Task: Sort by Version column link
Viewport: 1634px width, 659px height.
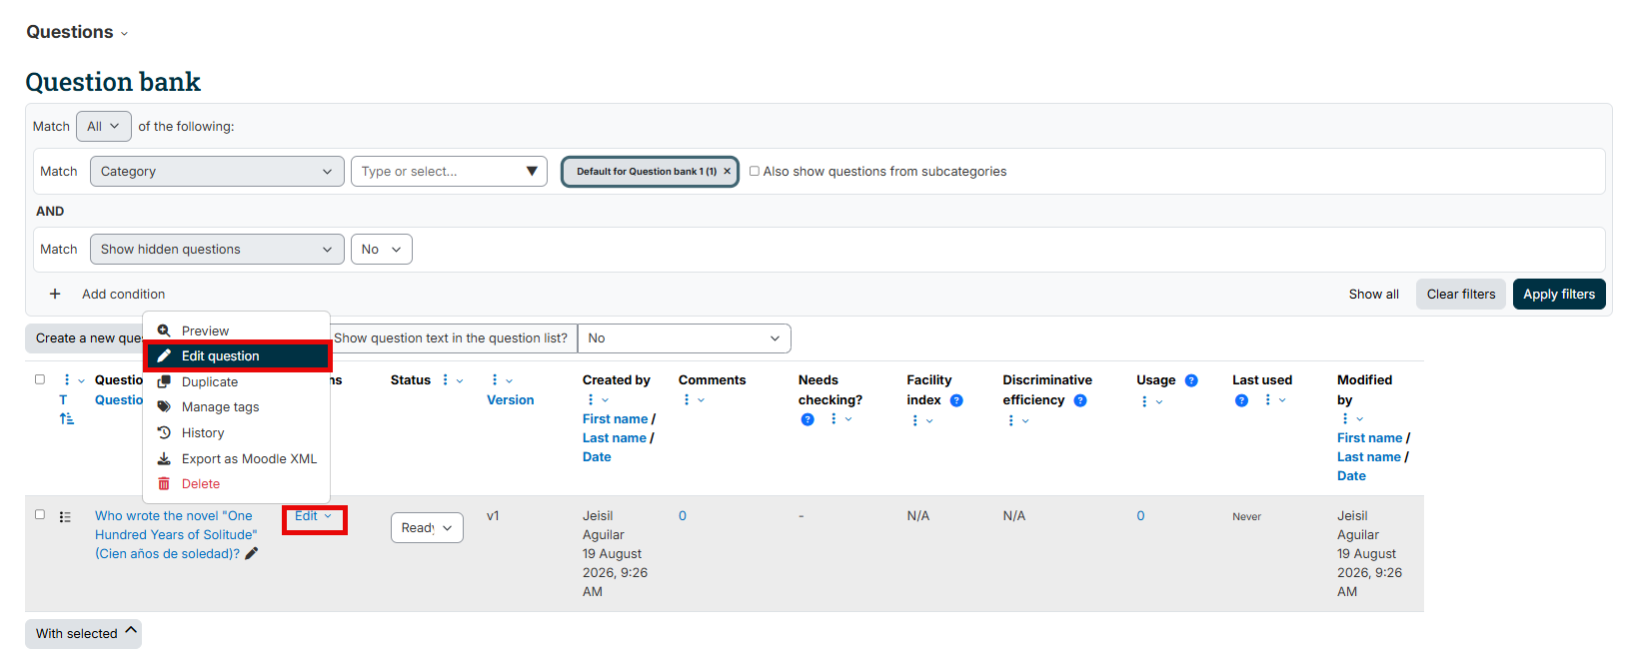Action: [510, 400]
